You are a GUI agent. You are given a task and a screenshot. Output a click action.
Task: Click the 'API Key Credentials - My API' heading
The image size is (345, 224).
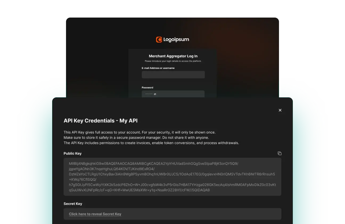[x=101, y=121]
